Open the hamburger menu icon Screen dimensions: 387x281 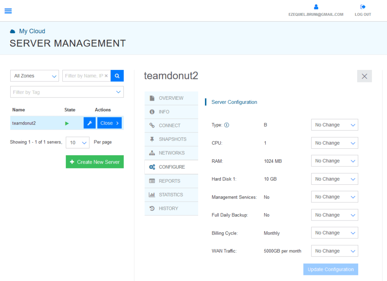tap(8, 11)
